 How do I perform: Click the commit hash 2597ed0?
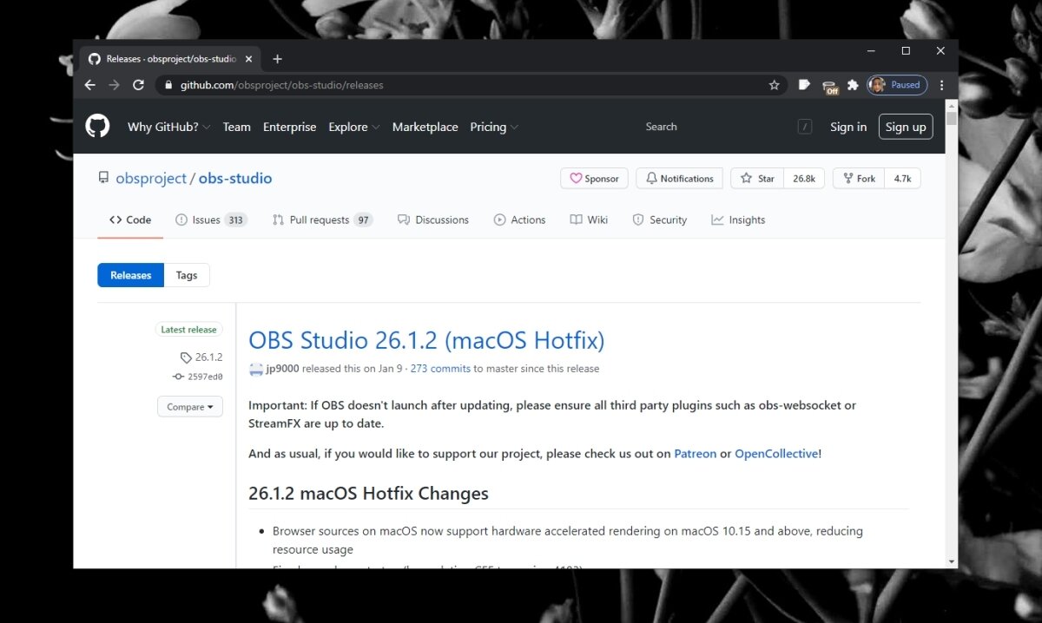click(205, 377)
